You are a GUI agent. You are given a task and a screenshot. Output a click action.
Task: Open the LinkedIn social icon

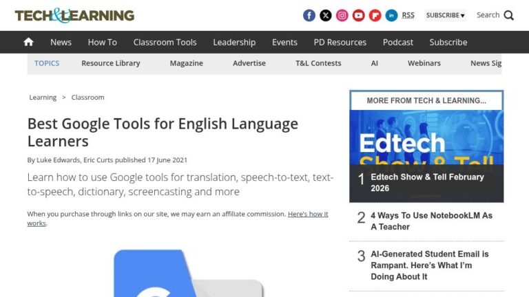click(391, 16)
